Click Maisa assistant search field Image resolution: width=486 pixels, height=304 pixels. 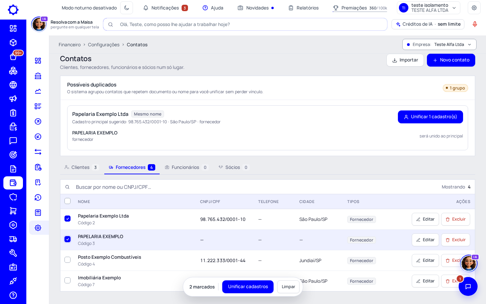coord(245,24)
